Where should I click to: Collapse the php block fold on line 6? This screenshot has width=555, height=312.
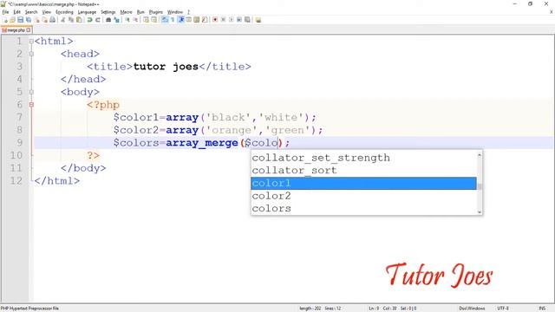31,105
